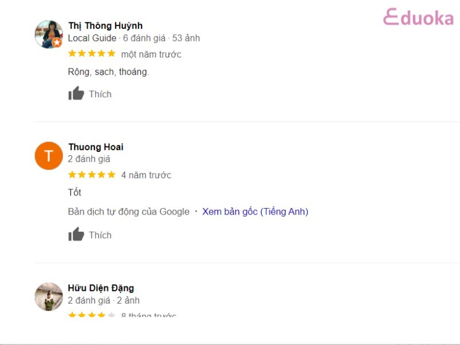Click '2 đánh giá' under Thuong Hoai
This screenshot has height=345, width=460.
[89, 159]
